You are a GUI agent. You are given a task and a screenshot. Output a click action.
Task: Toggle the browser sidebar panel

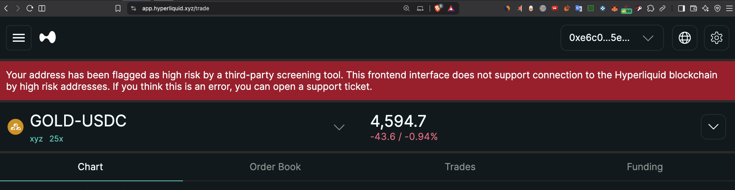(x=682, y=8)
